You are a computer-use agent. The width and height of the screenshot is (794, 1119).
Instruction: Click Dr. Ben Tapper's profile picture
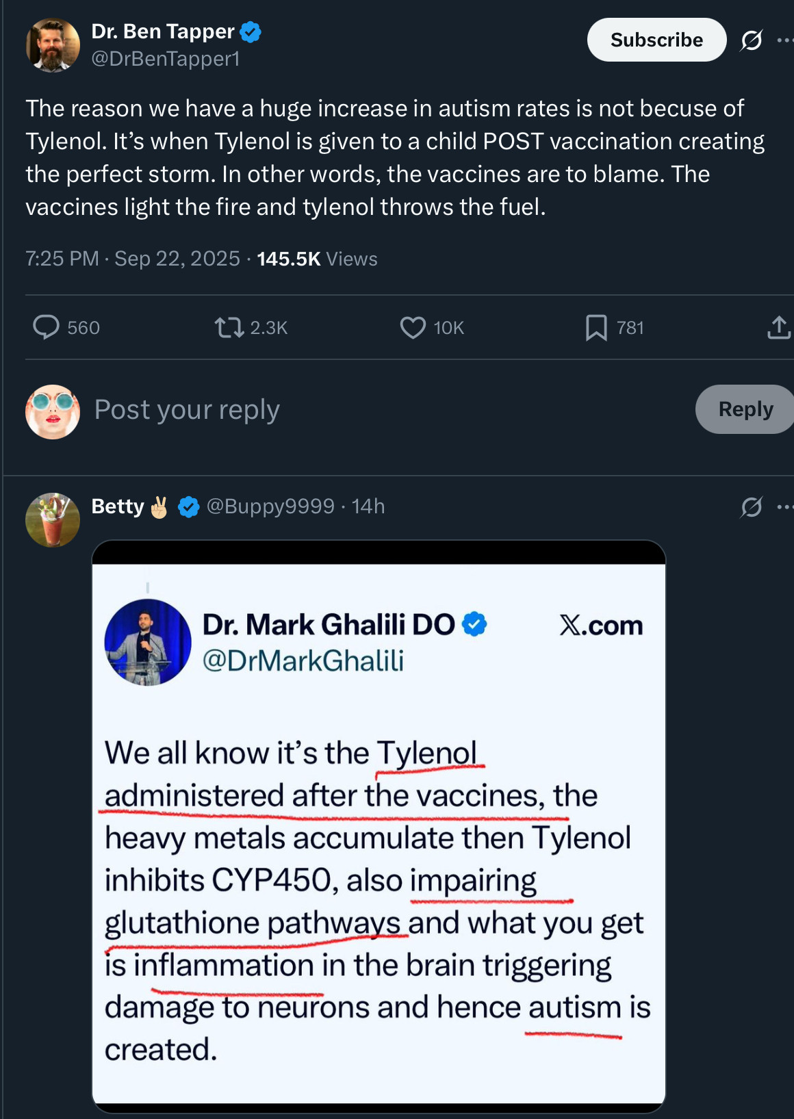pyautogui.click(x=53, y=45)
